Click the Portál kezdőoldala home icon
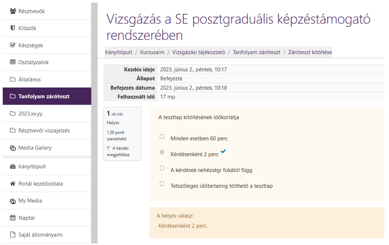Screen dimensions: 389x245 pyautogui.click(x=12, y=184)
